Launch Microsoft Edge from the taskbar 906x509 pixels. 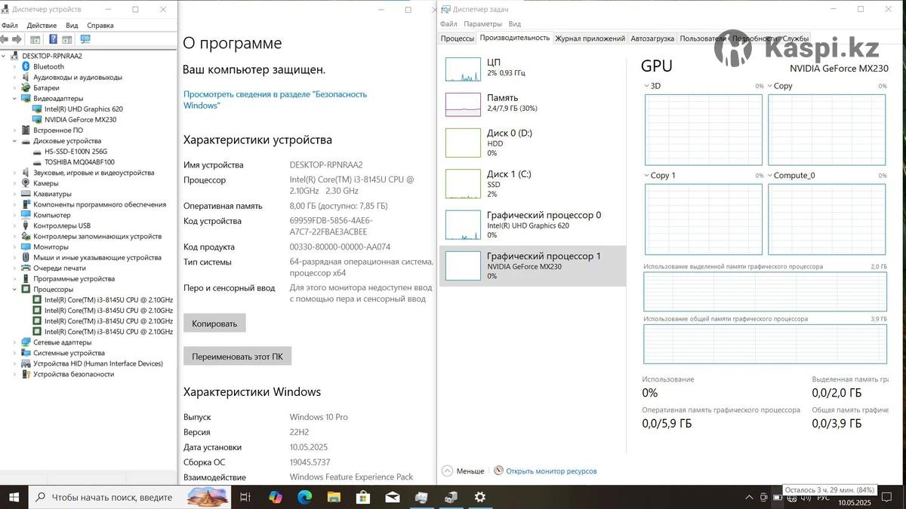click(x=304, y=497)
